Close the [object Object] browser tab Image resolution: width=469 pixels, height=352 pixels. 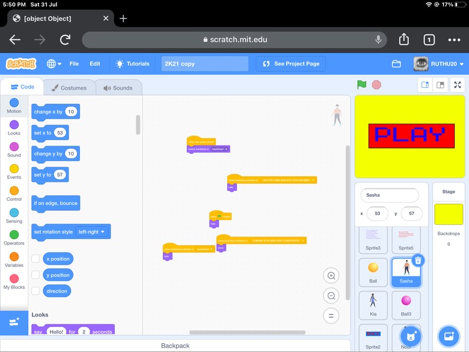coord(106,18)
